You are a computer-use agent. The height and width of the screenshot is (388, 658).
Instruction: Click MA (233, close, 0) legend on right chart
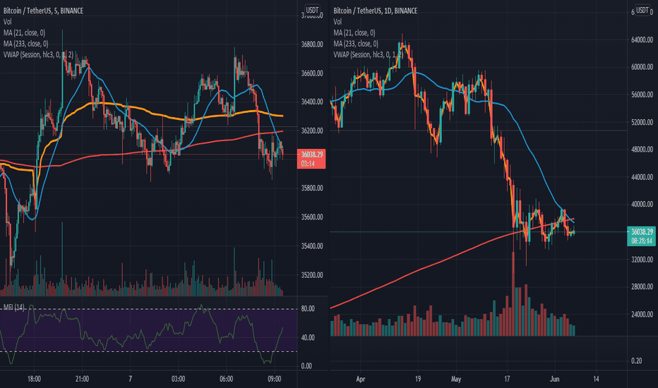pos(356,44)
